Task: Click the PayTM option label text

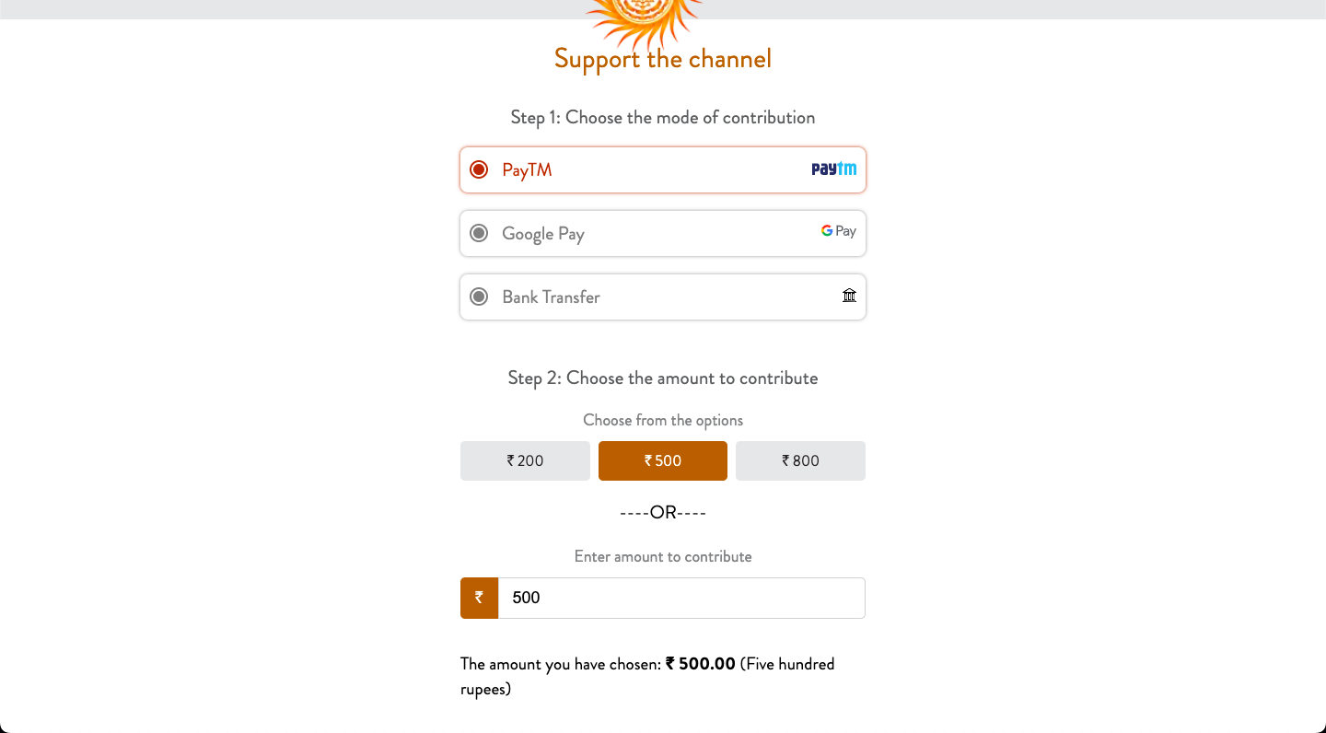Action: tap(527, 170)
